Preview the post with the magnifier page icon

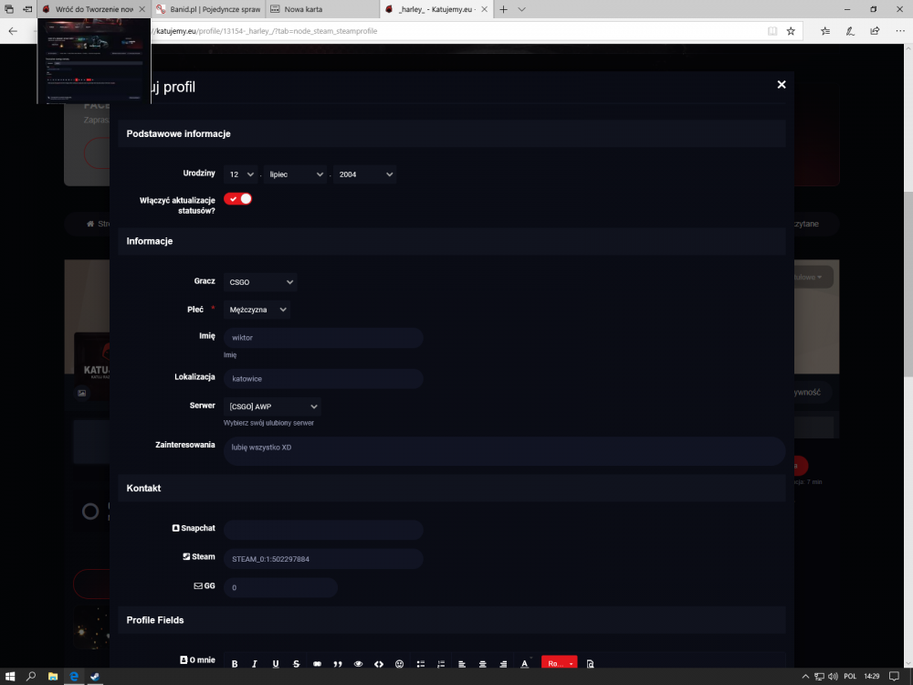pos(590,663)
